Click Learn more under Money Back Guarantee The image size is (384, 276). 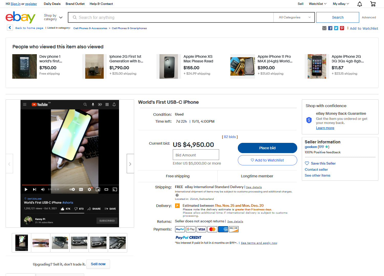click(x=325, y=128)
